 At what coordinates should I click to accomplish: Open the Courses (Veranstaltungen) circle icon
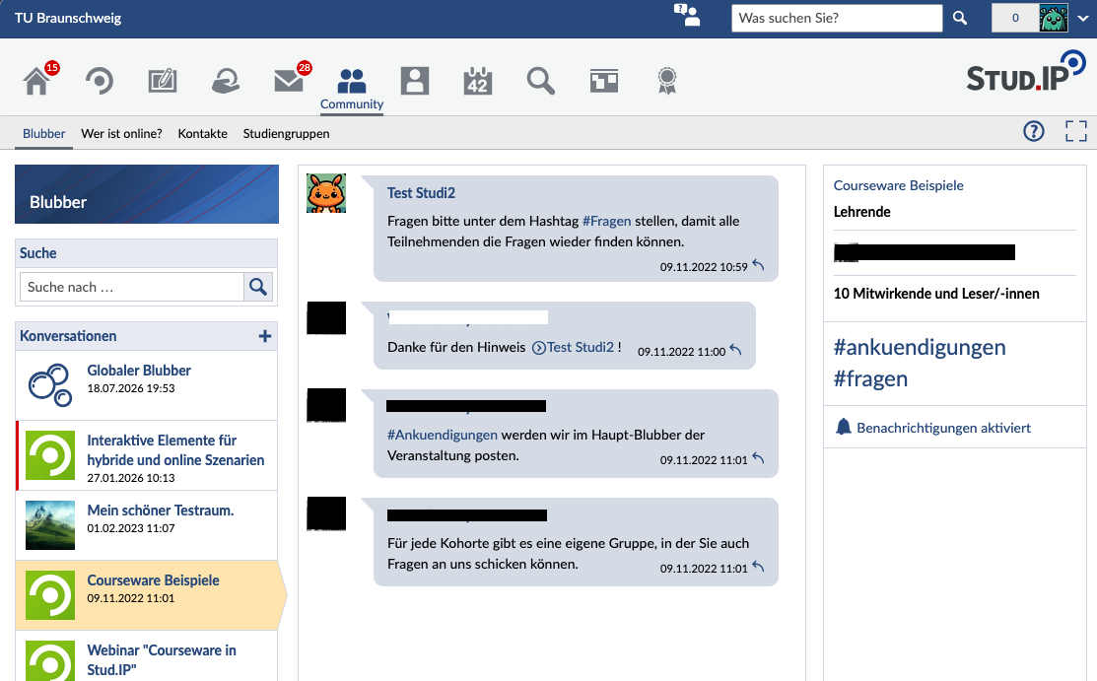click(100, 81)
